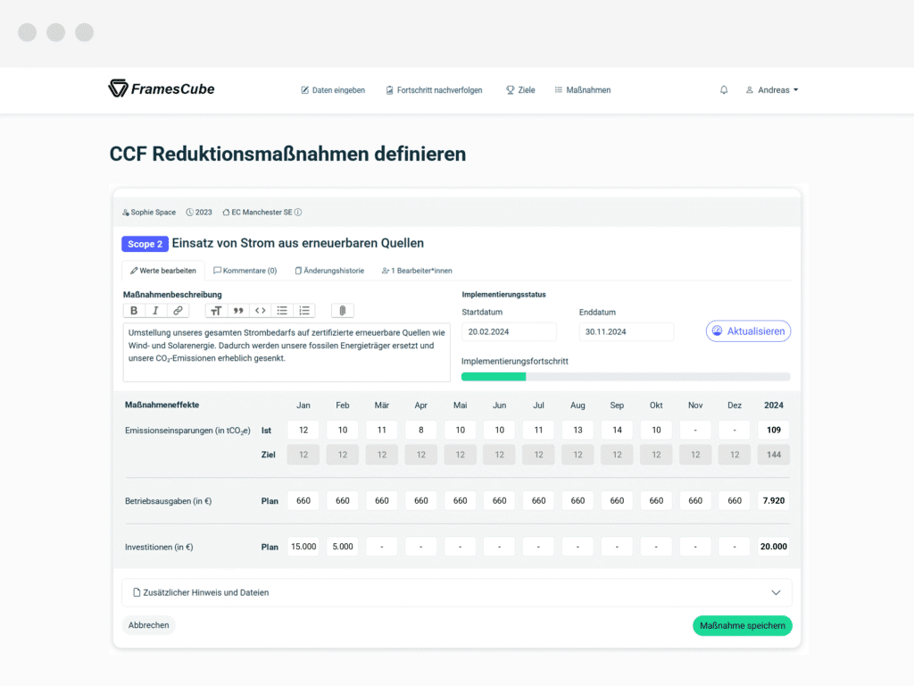
Task: Open the Andreas user dropdown
Action: (x=772, y=90)
